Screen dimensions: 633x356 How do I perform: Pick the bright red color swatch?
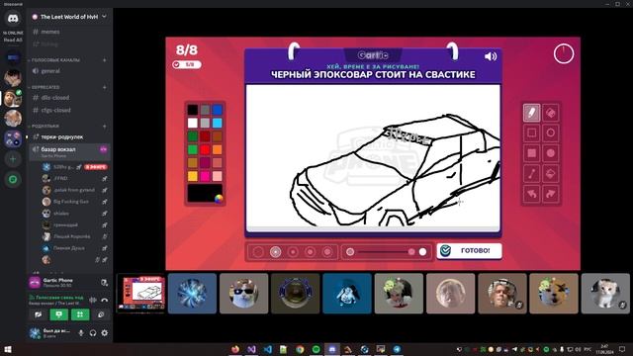205,149
